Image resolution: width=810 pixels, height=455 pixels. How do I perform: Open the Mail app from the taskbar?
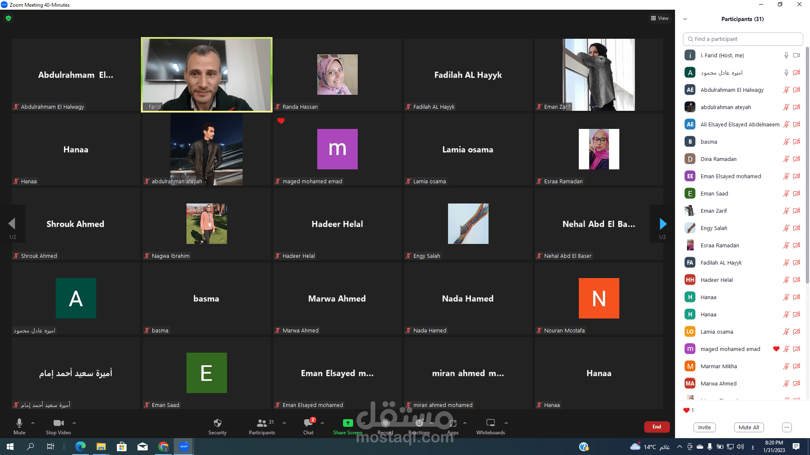pos(143,447)
